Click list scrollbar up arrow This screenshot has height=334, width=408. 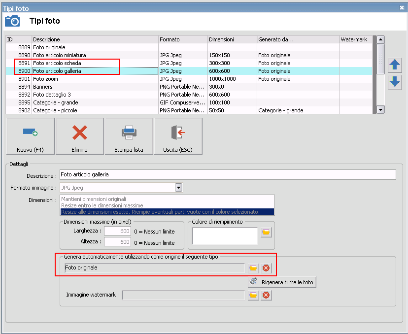coord(381,39)
